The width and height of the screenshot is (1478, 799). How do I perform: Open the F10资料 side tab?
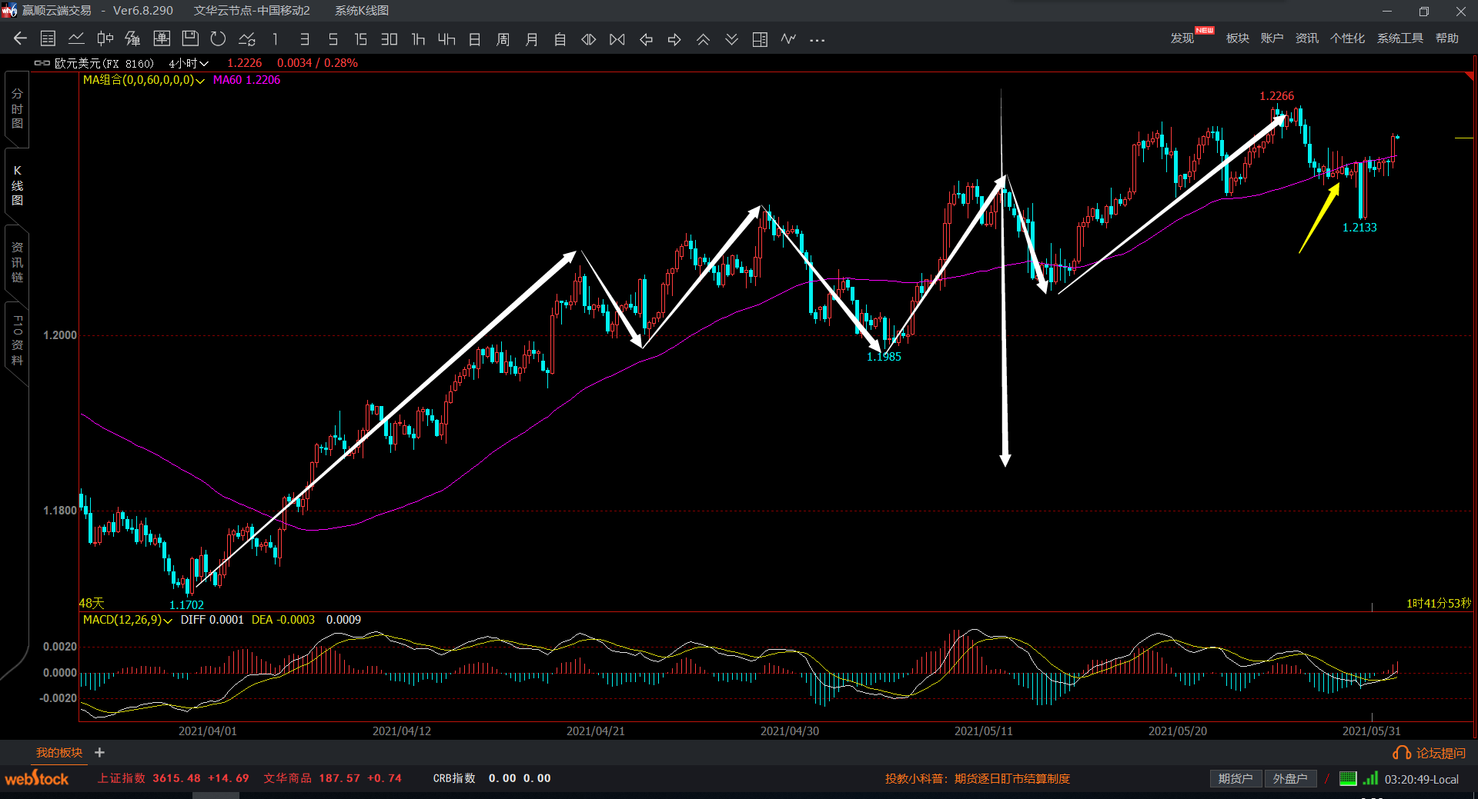(17, 340)
